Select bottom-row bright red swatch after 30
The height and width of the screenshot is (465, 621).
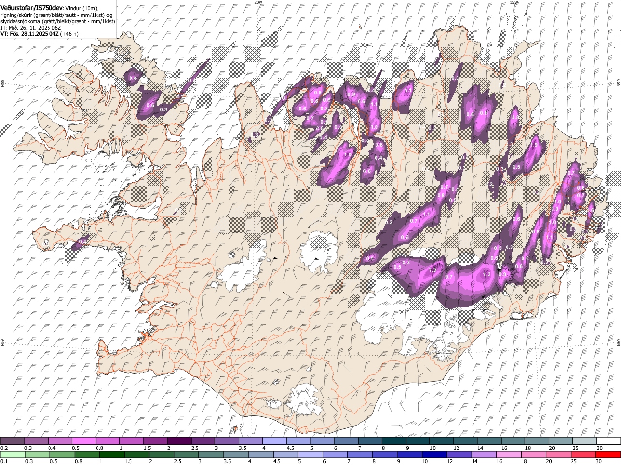607,455
